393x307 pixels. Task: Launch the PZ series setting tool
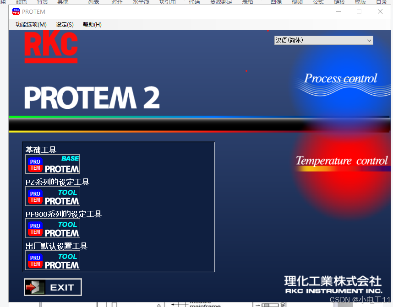[x=53, y=196]
